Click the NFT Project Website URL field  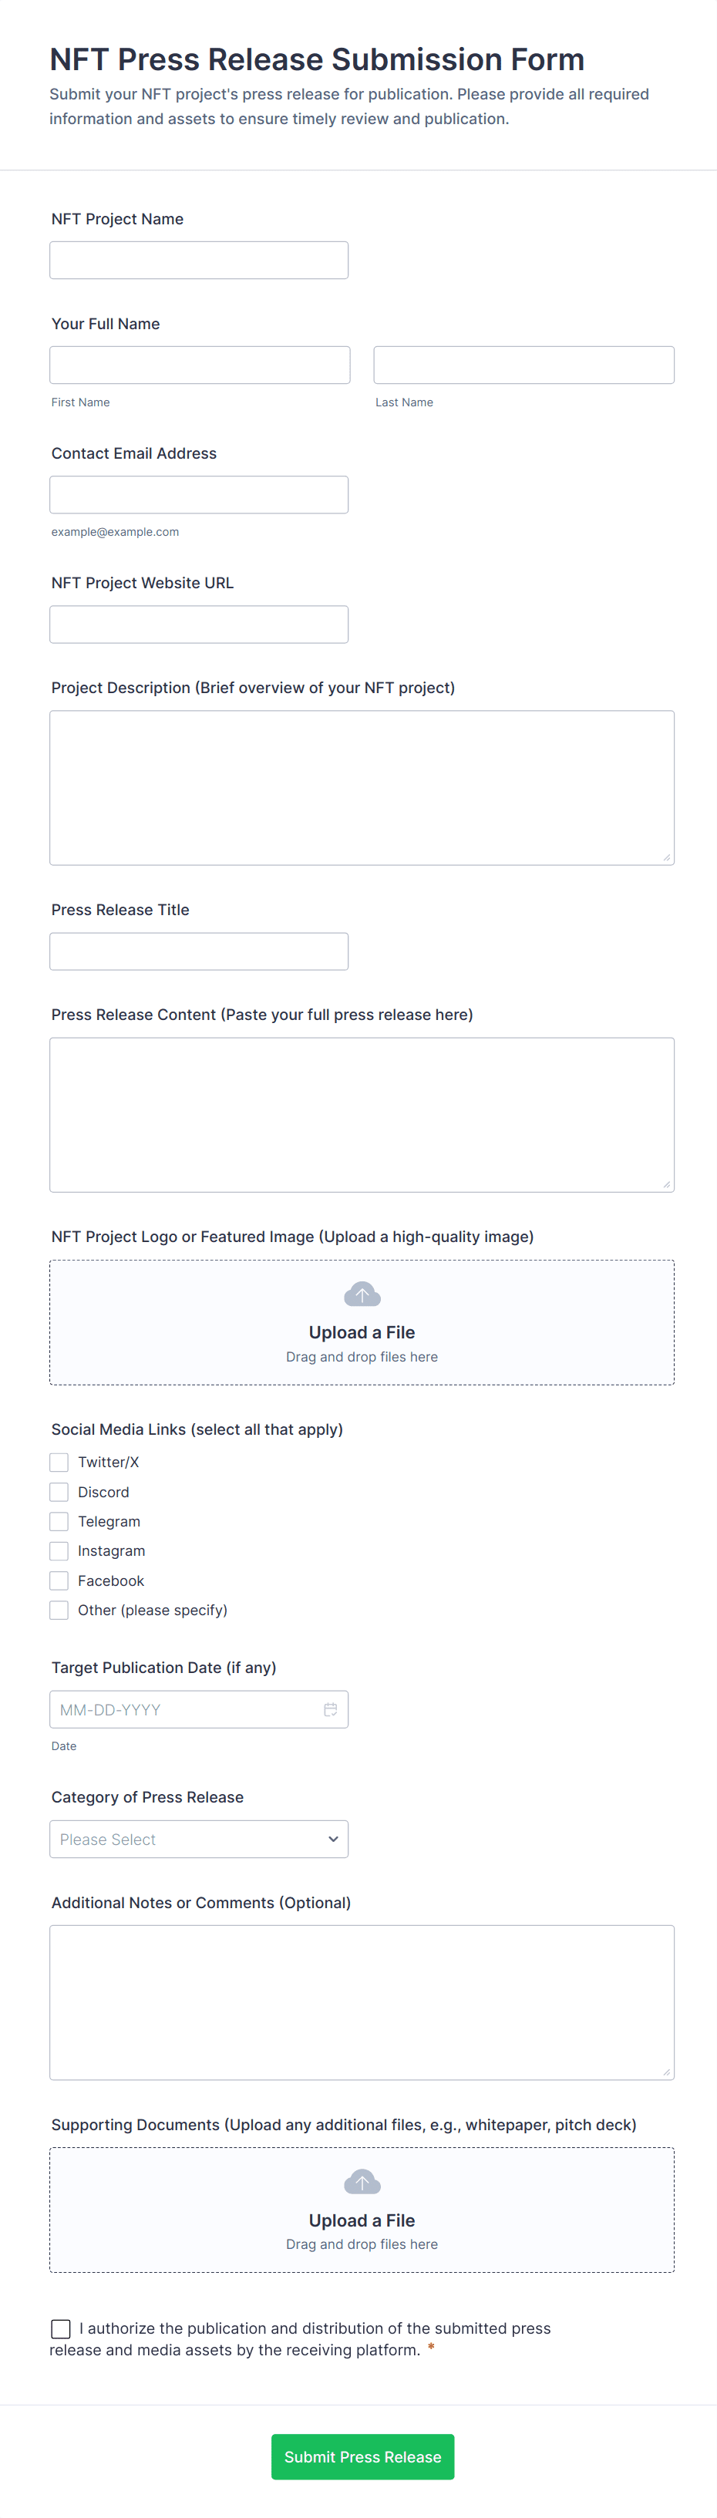(x=199, y=624)
